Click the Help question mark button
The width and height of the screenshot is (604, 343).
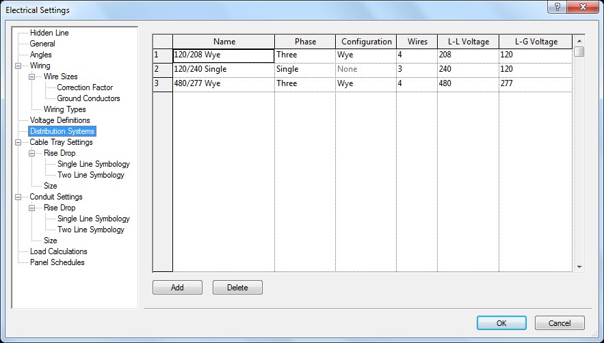[557, 8]
